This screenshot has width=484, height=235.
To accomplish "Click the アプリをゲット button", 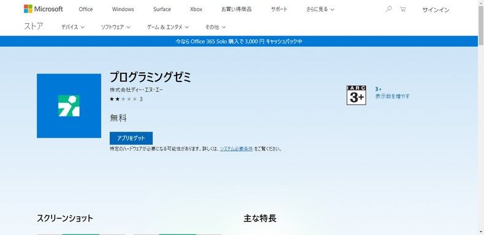I will click(131, 138).
